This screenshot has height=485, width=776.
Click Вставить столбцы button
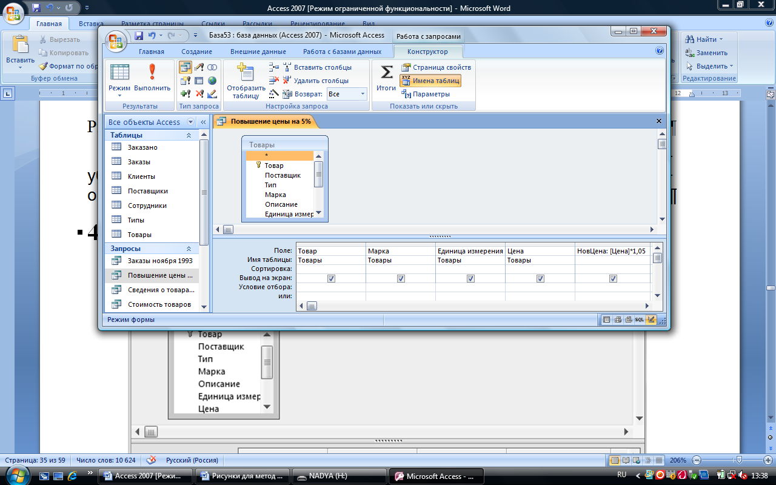point(316,67)
